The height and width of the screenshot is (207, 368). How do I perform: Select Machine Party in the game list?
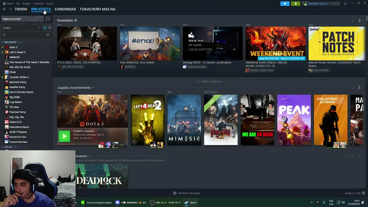pyautogui.click(x=18, y=82)
